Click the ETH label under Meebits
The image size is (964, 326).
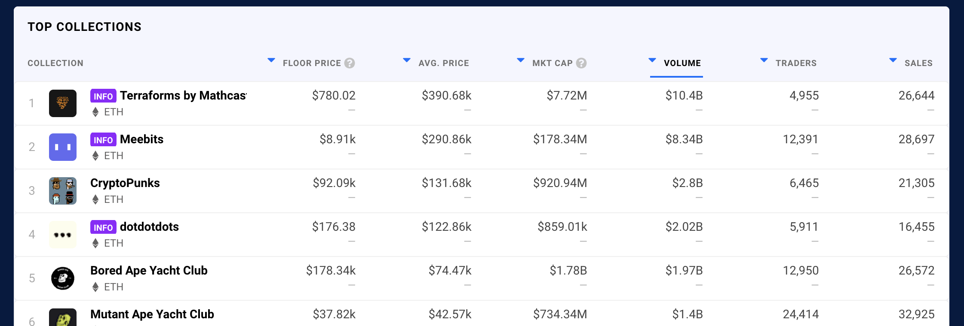tap(114, 156)
